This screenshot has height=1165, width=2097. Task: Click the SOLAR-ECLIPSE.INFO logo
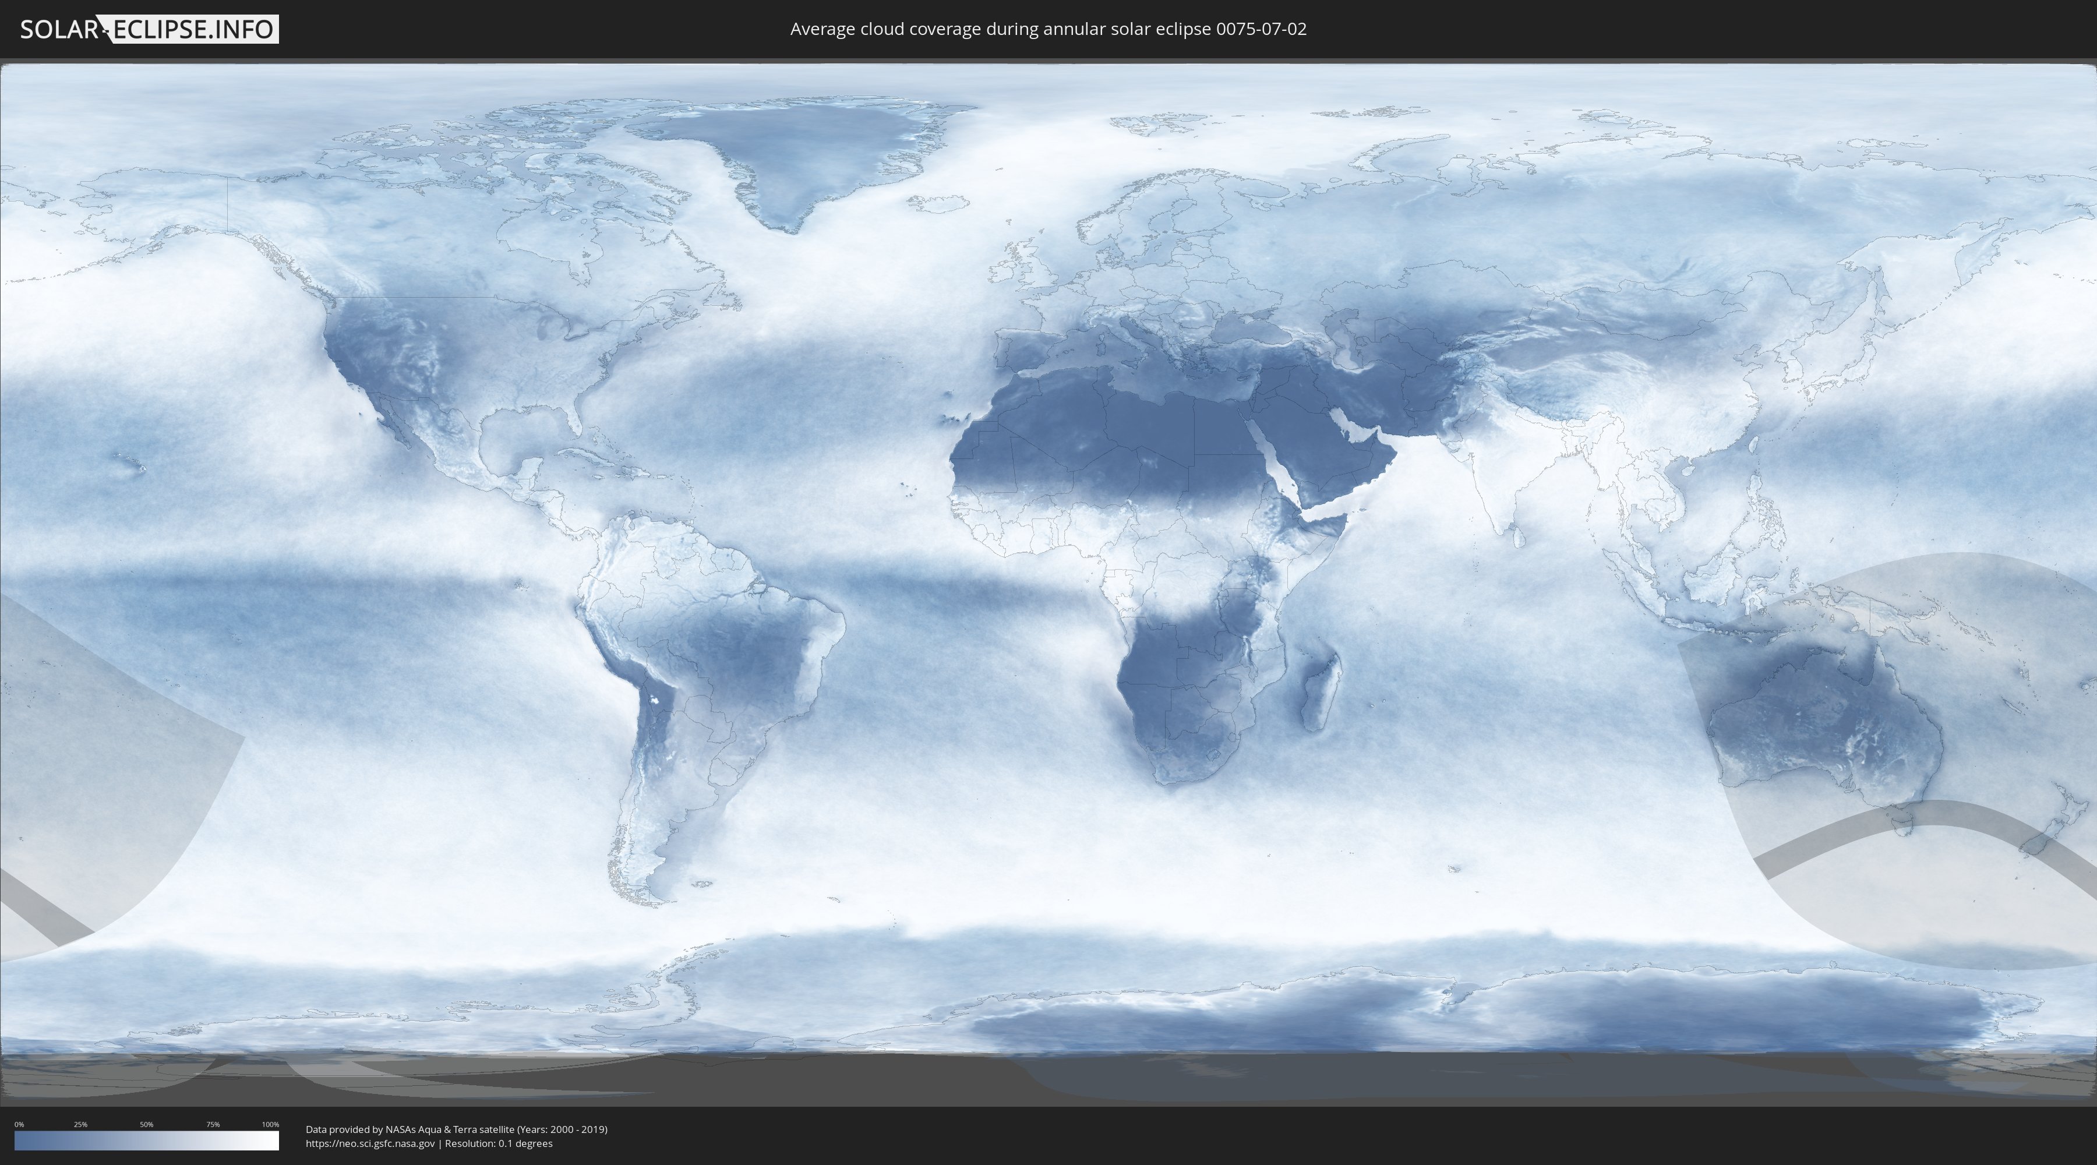click(x=149, y=29)
